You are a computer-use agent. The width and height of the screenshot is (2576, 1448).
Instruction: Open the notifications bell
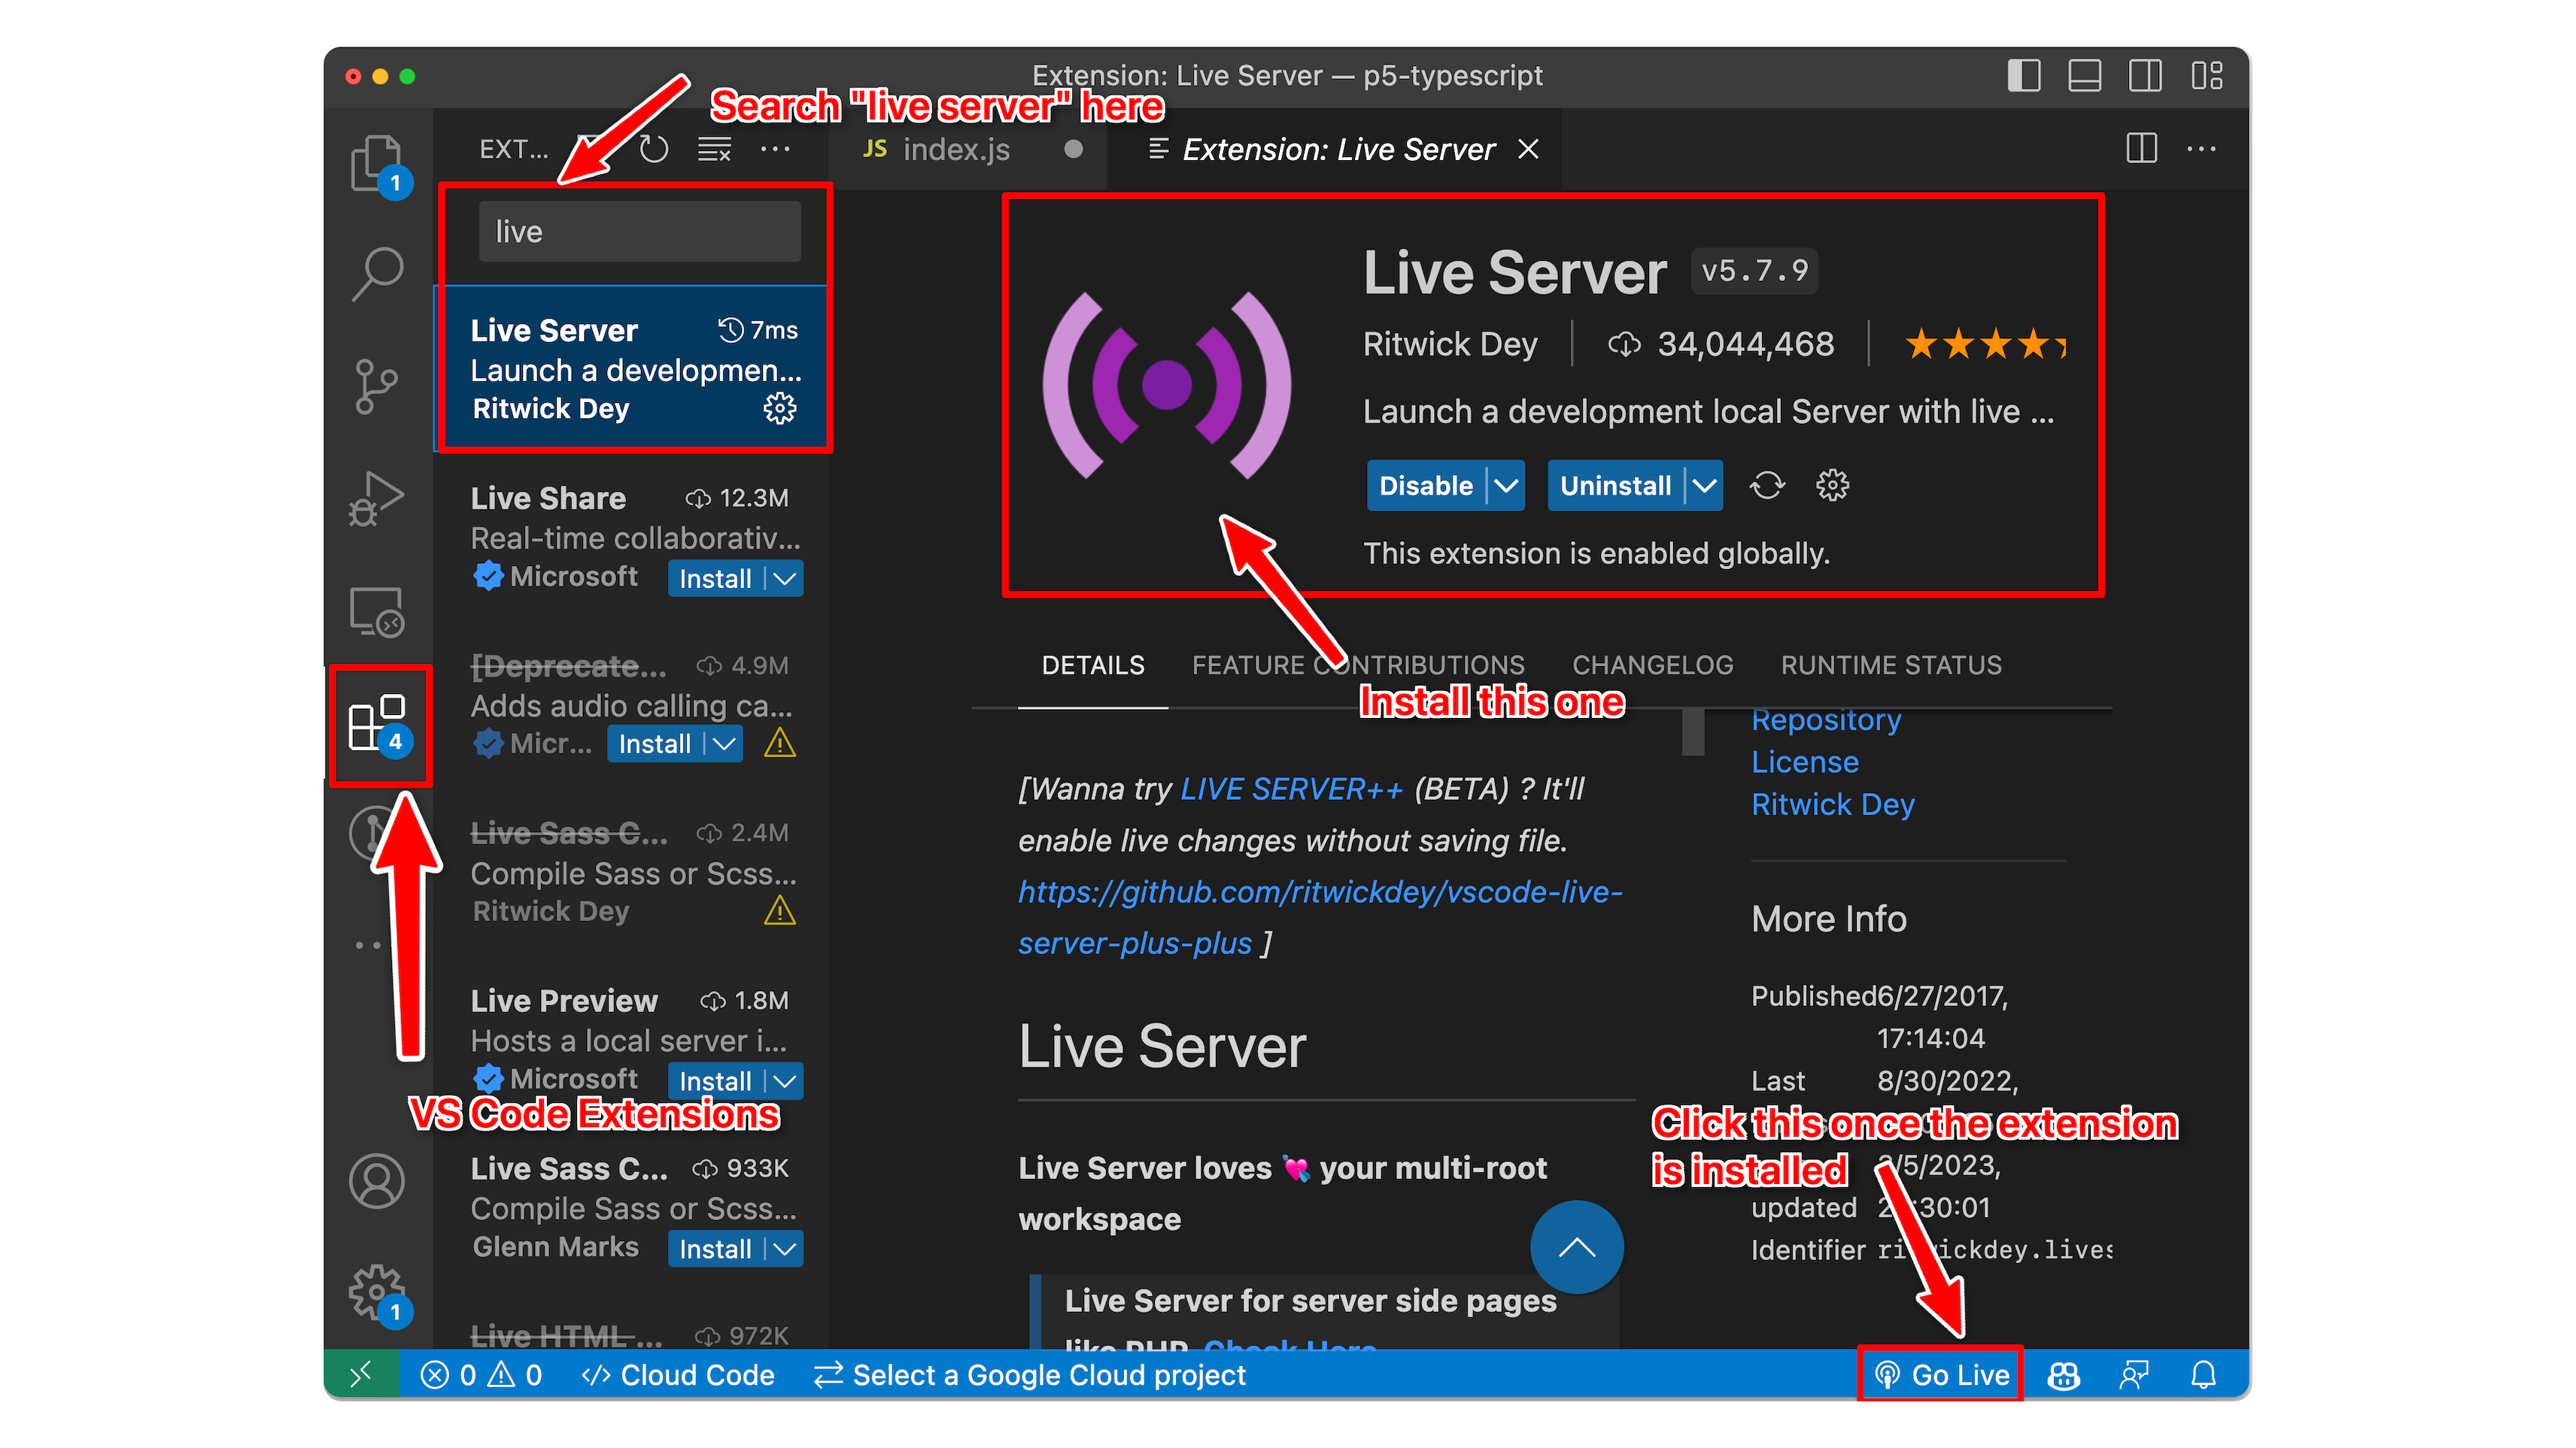[x=2203, y=1375]
